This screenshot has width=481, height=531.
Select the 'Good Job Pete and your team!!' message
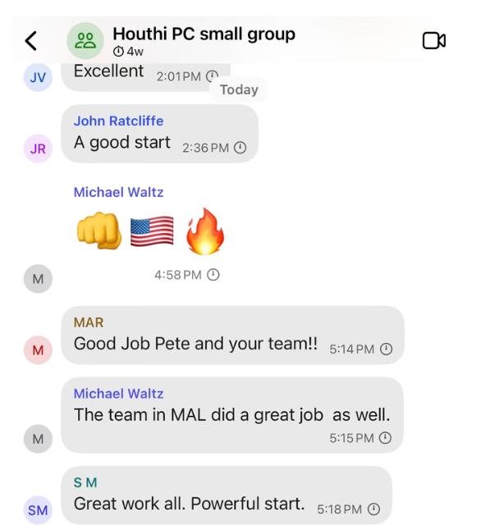233,336
